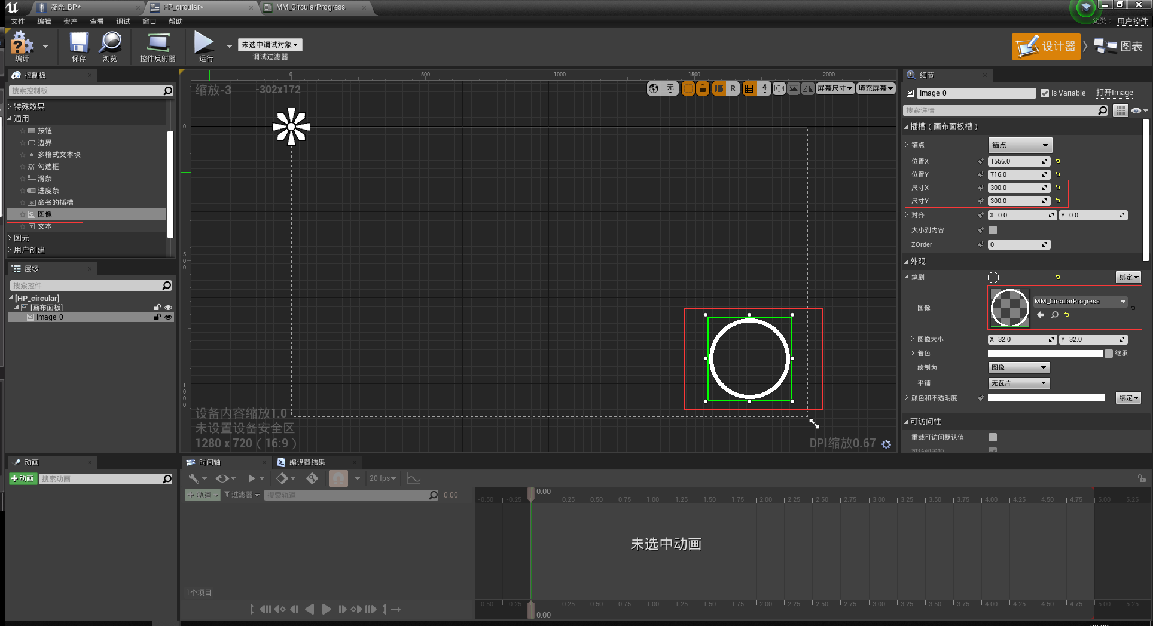Click the R render transform button

pyautogui.click(x=733, y=88)
